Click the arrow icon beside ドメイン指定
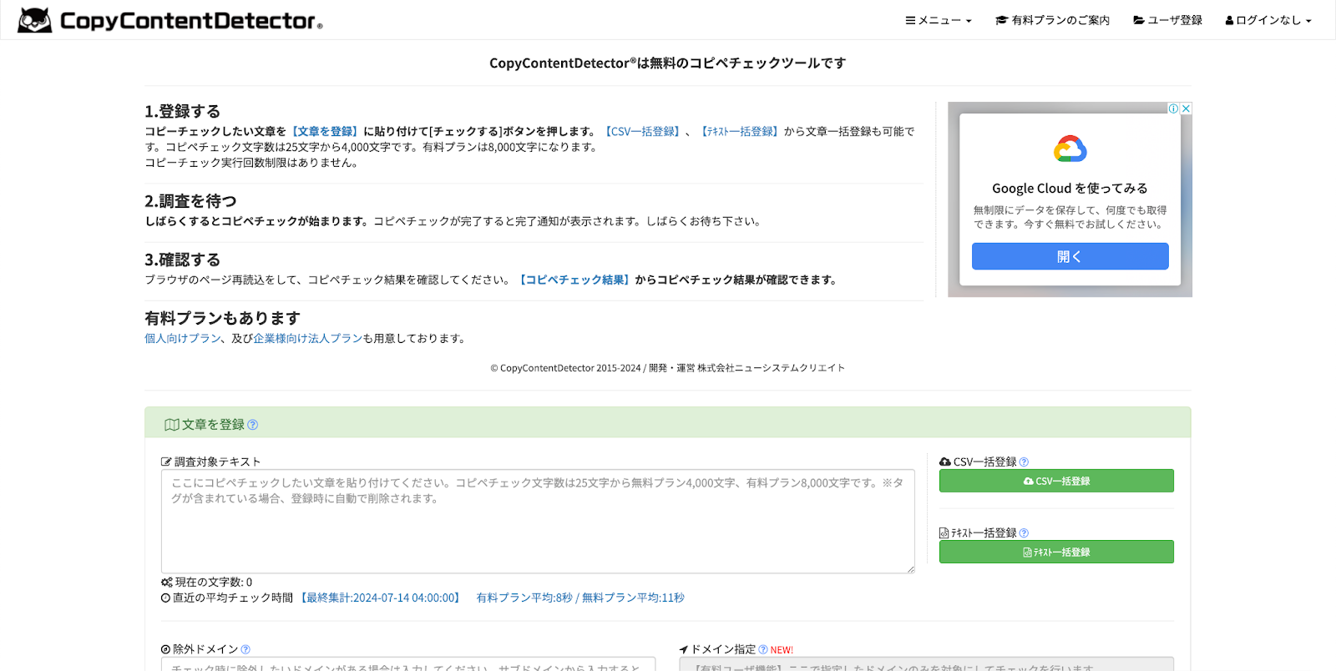Image resolution: width=1336 pixels, height=671 pixels. (x=684, y=649)
